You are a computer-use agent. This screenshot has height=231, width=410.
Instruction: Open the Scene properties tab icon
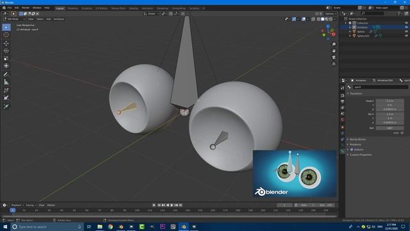pos(343,114)
